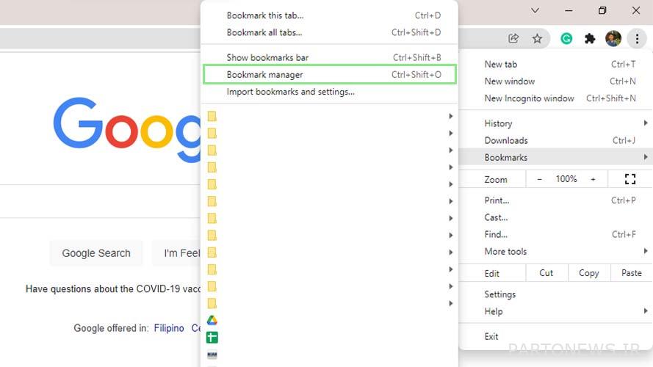This screenshot has height=367, width=653.
Task: Open the Extensions puzzle icon
Action: pos(590,39)
